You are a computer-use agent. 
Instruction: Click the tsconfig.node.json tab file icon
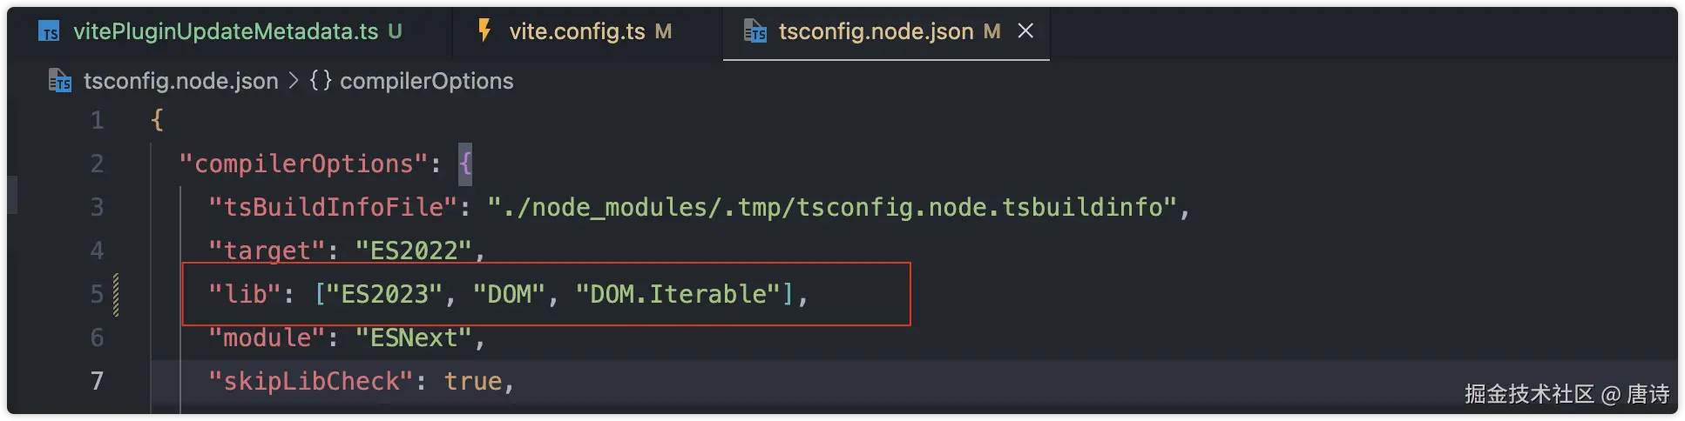coord(755,32)
